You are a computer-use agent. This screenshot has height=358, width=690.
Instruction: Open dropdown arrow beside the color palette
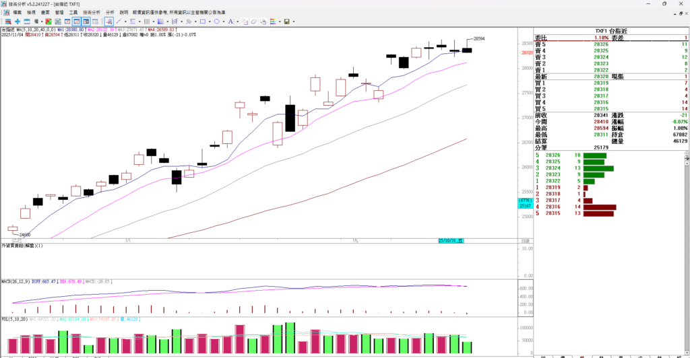280,22
